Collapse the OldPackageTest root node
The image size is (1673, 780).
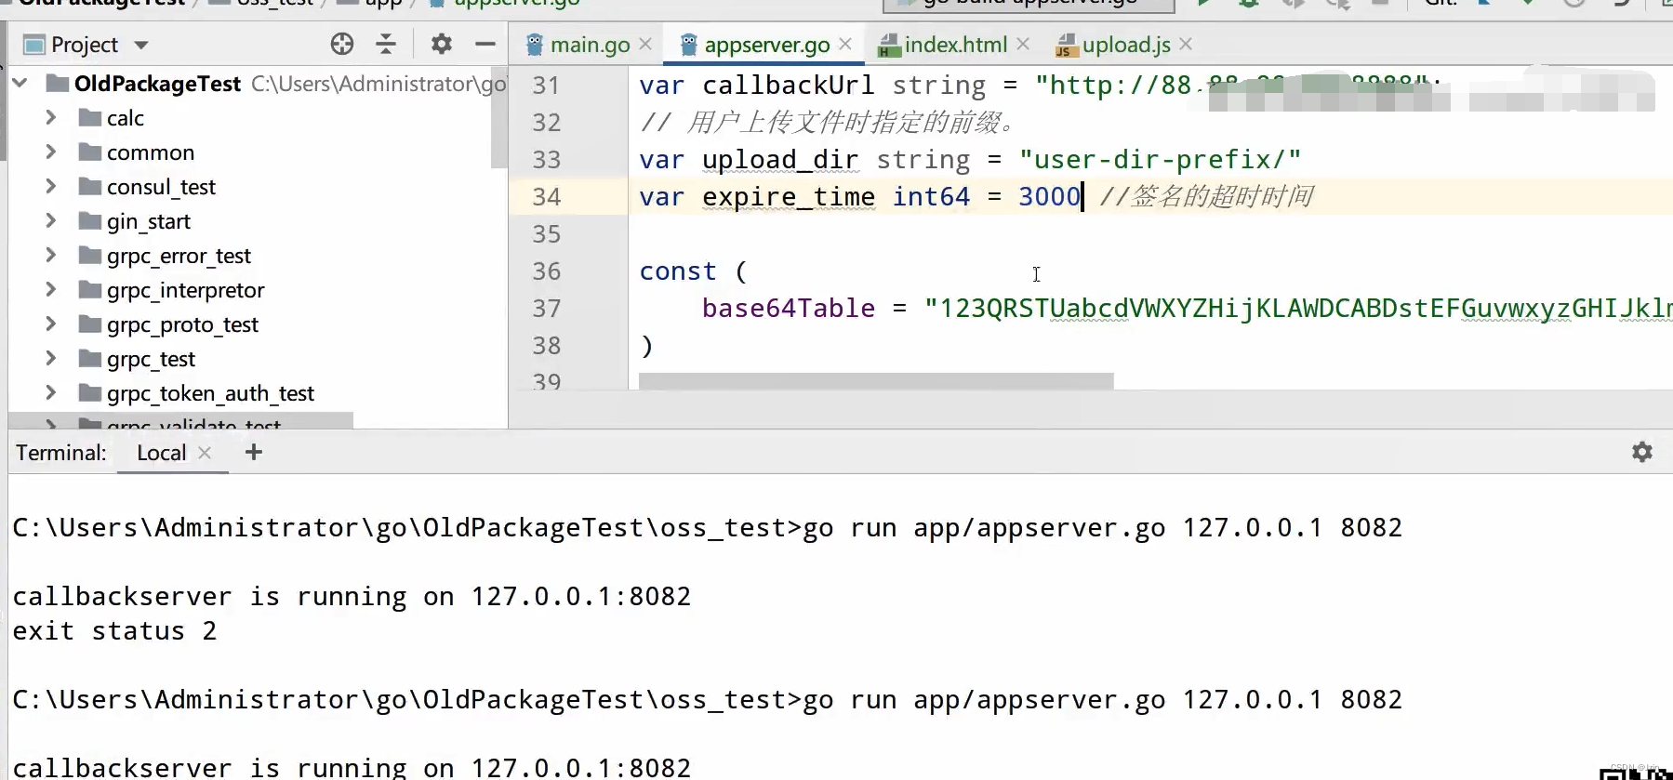[20, 83]
